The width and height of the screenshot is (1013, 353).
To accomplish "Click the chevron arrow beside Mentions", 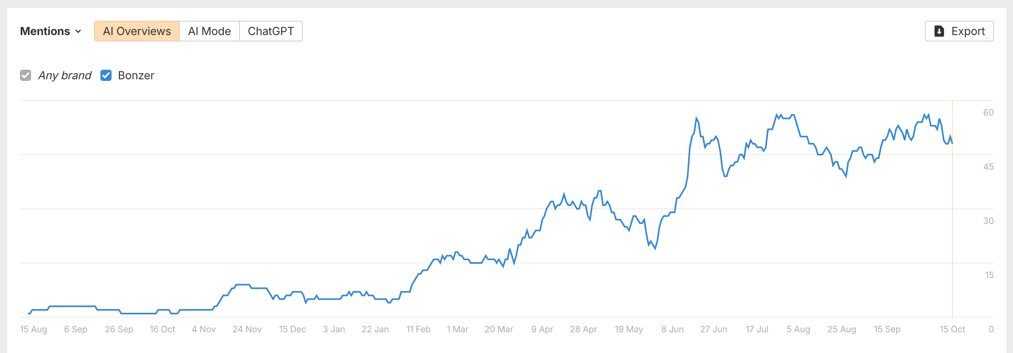I will tap(78, 31).
